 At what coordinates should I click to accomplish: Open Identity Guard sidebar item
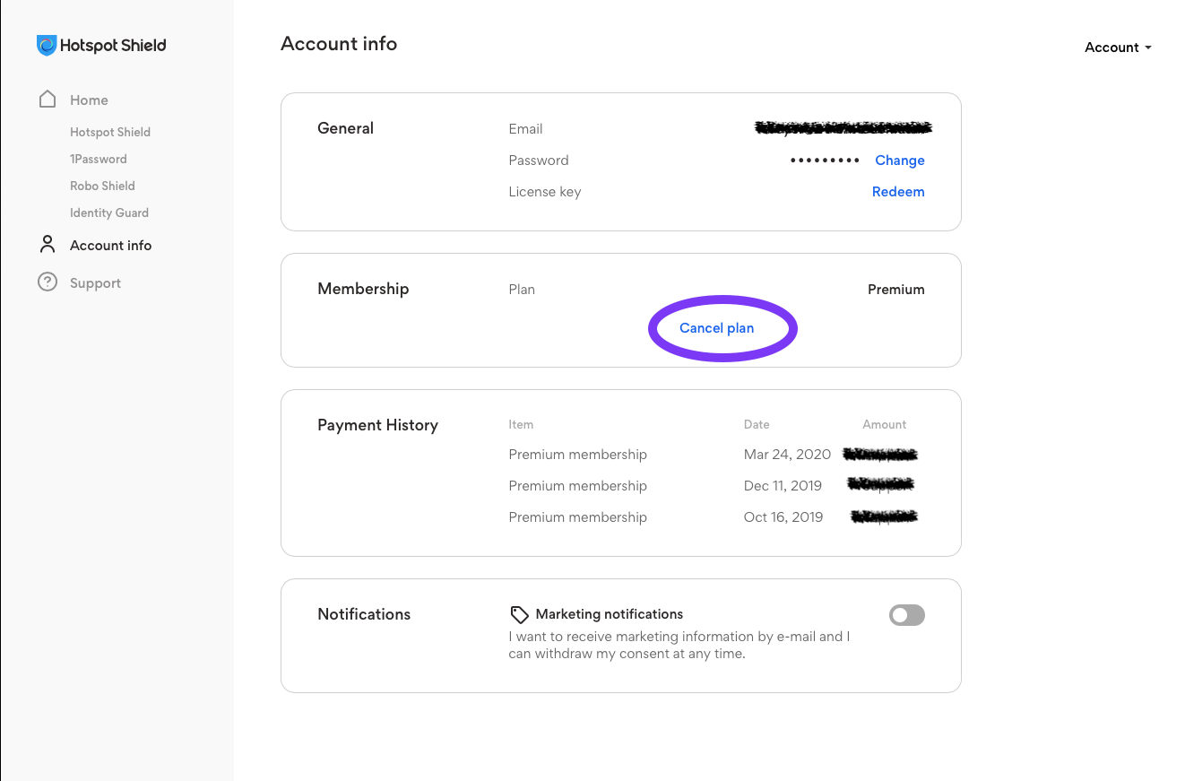coord(109,213)
